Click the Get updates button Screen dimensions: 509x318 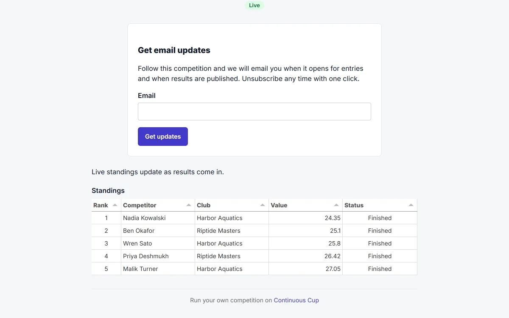(163, 137)
